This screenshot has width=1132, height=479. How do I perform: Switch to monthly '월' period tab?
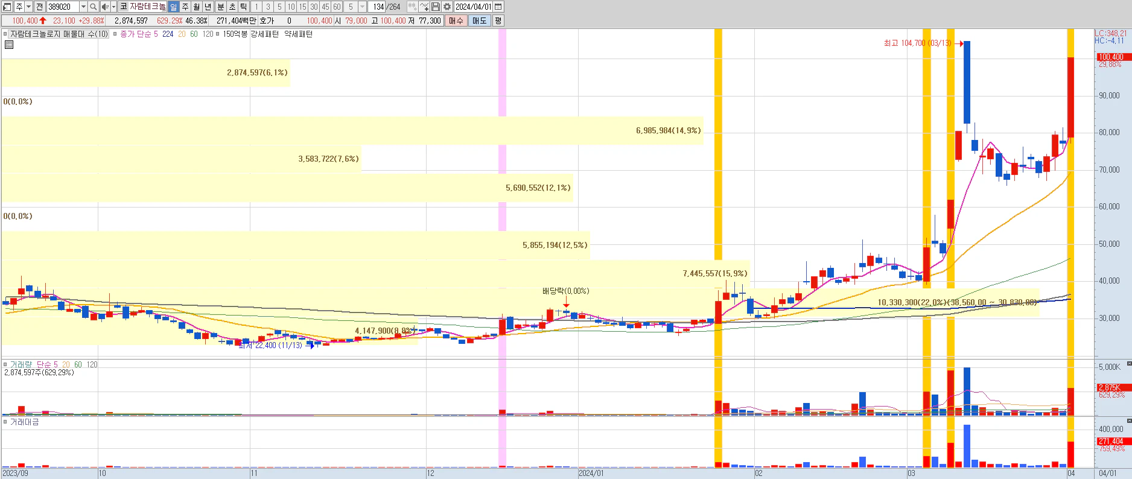(x=197, y=7)
